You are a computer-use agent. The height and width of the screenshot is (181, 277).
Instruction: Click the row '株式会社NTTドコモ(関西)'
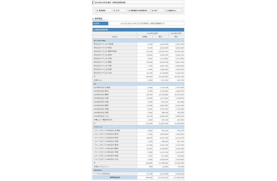(138, 62)
